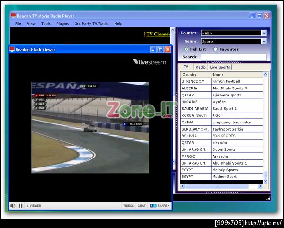Expand the Genre dropdown arrow
Image resolution: width=284 pixels, height=228 pixels.
tap(264, 42)
